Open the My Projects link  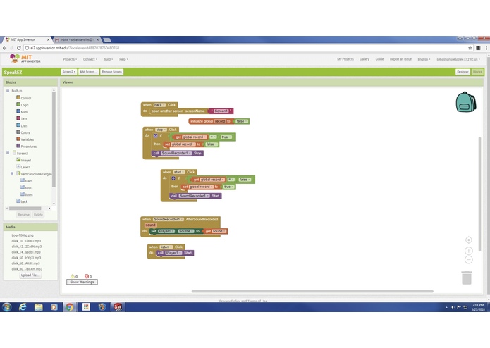click(345, 59)
